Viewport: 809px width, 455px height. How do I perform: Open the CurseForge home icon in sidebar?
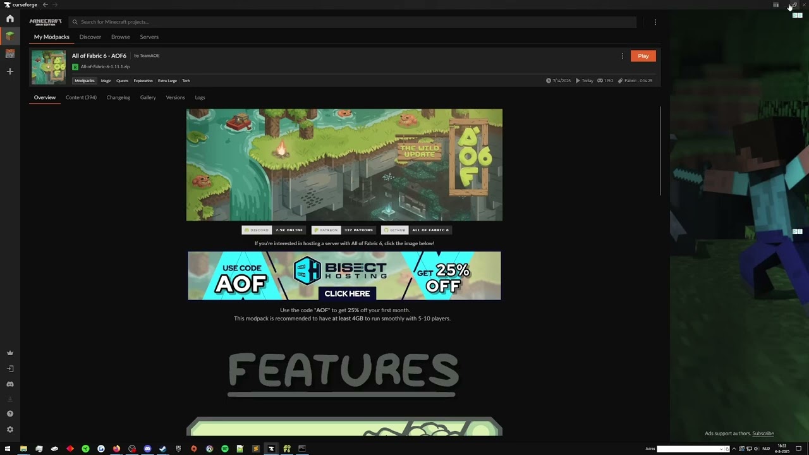[9, 19]
